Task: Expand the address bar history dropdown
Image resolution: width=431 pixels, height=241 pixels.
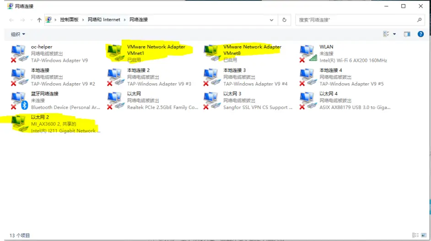Action: point(272,20)
